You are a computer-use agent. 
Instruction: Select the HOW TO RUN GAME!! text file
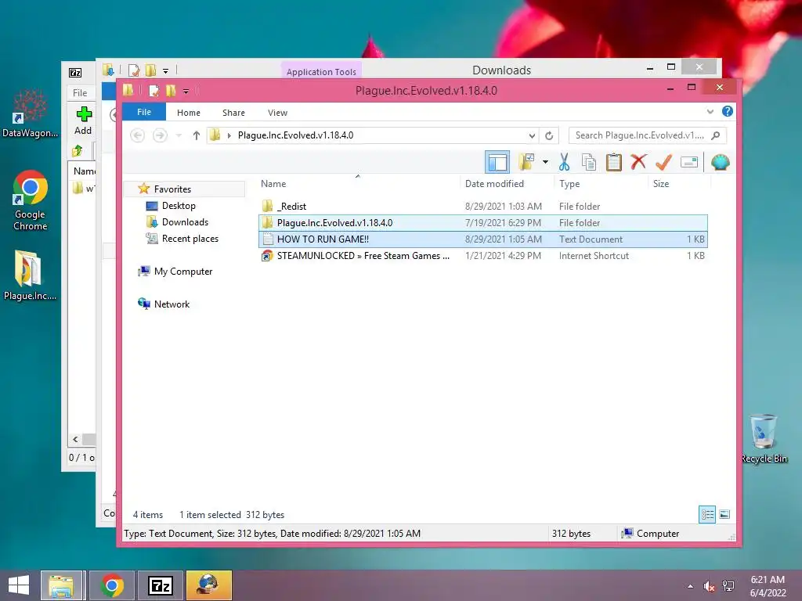click(x=482, y=239)
